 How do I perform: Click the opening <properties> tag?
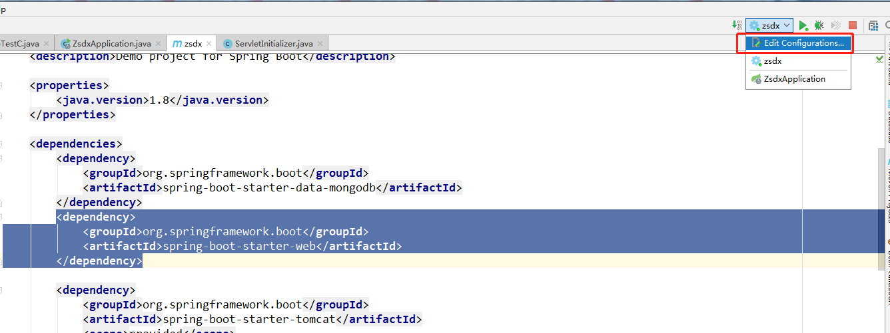(69, 85)
